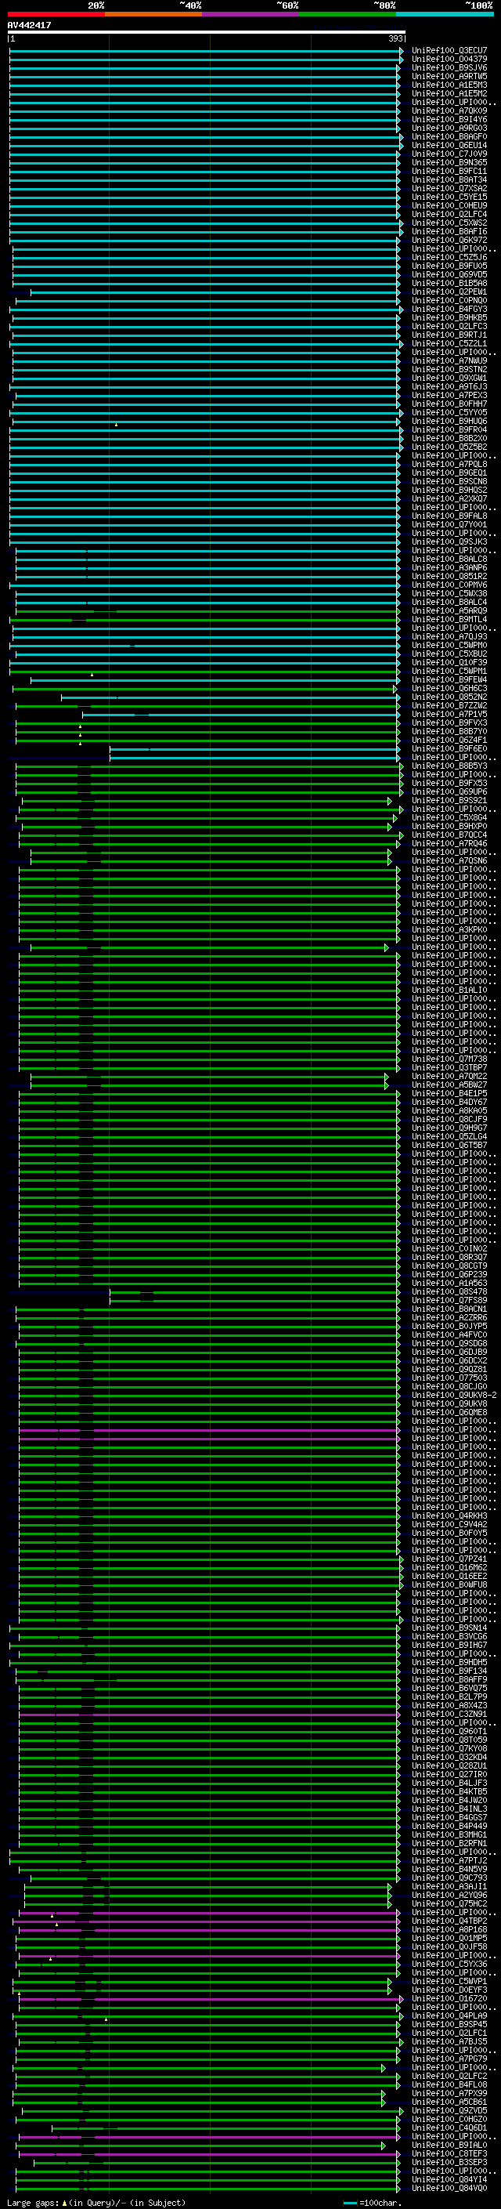Viewport: 501px width, 2209px height.
Task: Pick the UniRef100_Q6P239 hit
Action: (x=449, y=1274)
